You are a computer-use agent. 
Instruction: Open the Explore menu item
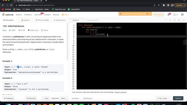point(19,15)
